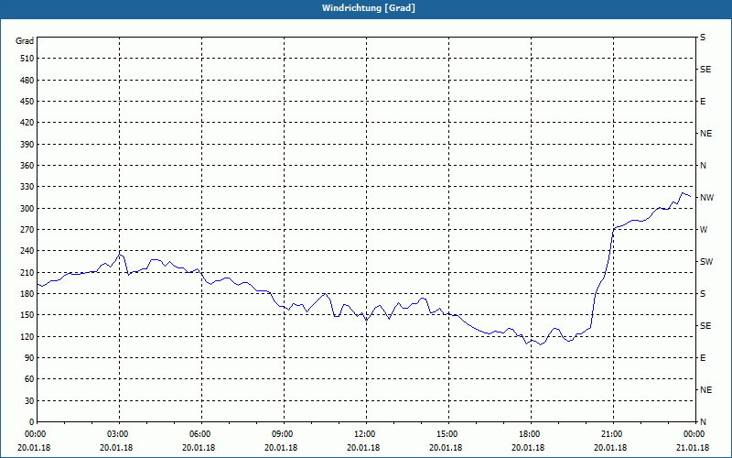
Task: Click the 0 degree axis label
Action: 32,422
